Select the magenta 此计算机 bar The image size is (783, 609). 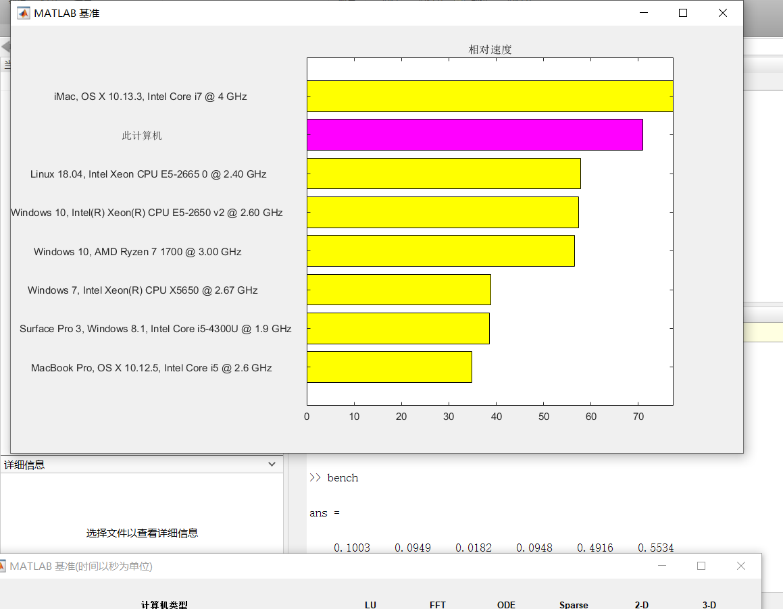click(x=474, y=135)
